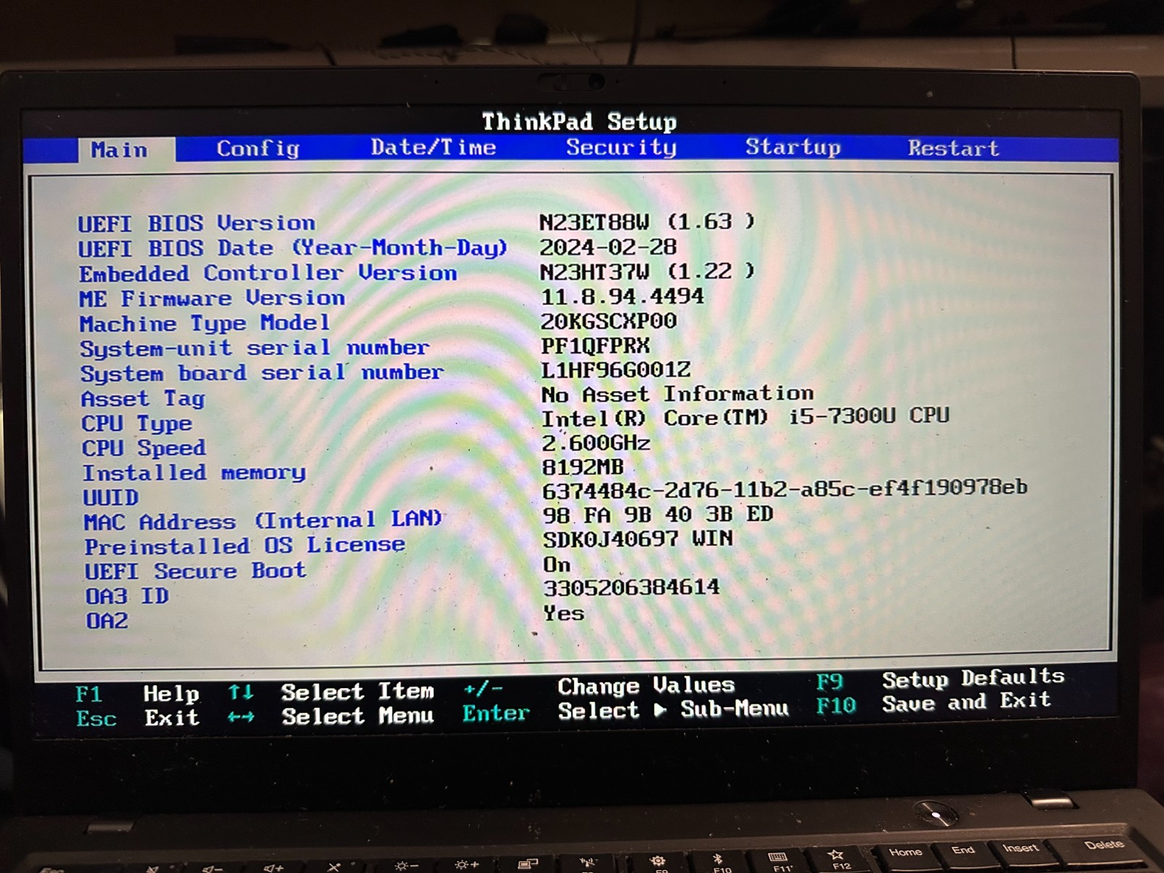The height and width of the screenshot is (873, 1164).
Task: Open the Security tab
Action: coord(621,147)
